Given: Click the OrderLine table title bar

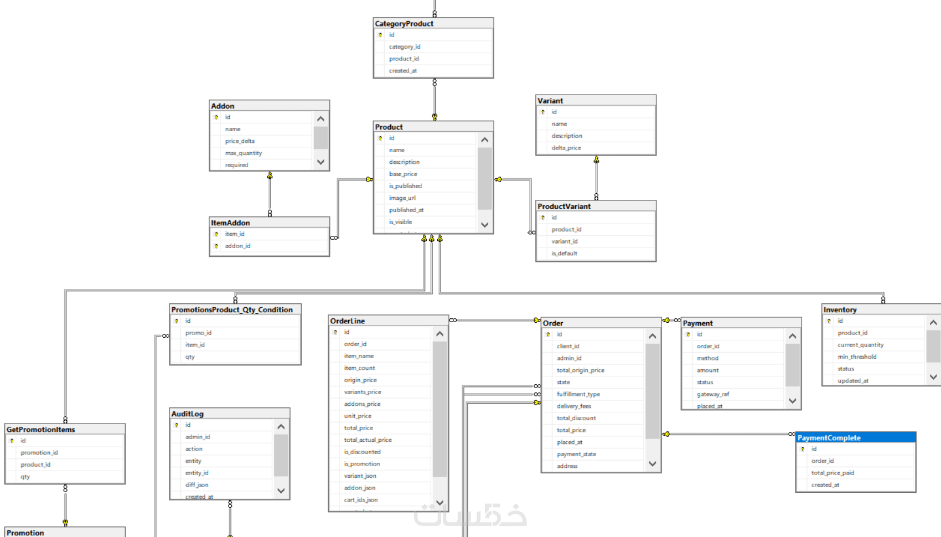Looking at the screenshot, I should click(389, 321).
